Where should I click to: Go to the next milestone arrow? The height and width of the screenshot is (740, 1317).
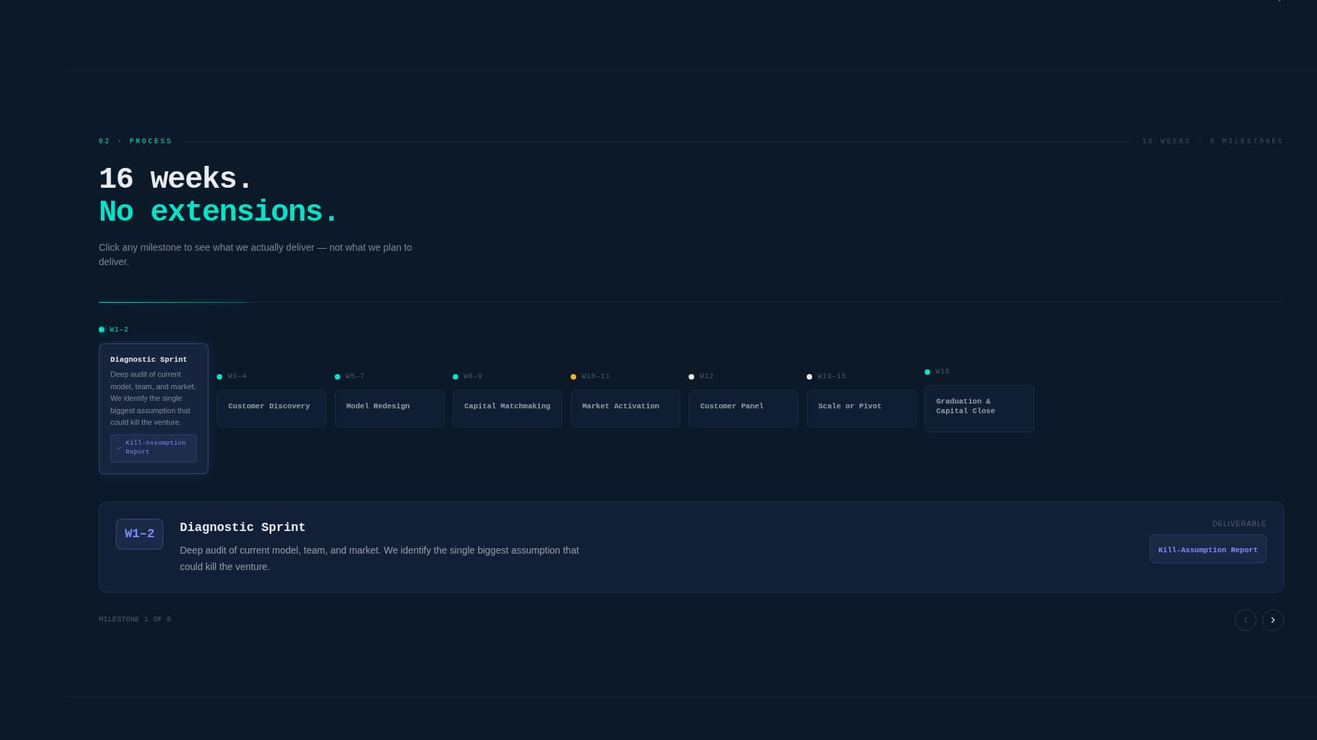pyautogui.click(x=1272, y=620)
